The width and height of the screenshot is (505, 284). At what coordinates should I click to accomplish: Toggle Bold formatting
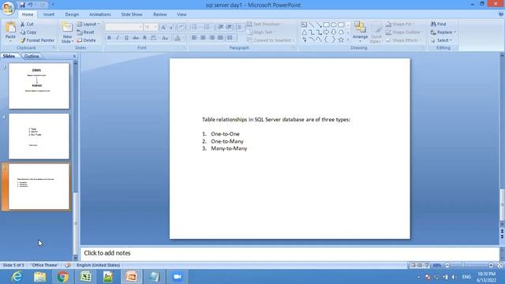point(109,38)
